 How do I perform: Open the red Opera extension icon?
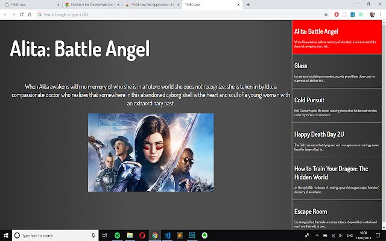point(337,14)
